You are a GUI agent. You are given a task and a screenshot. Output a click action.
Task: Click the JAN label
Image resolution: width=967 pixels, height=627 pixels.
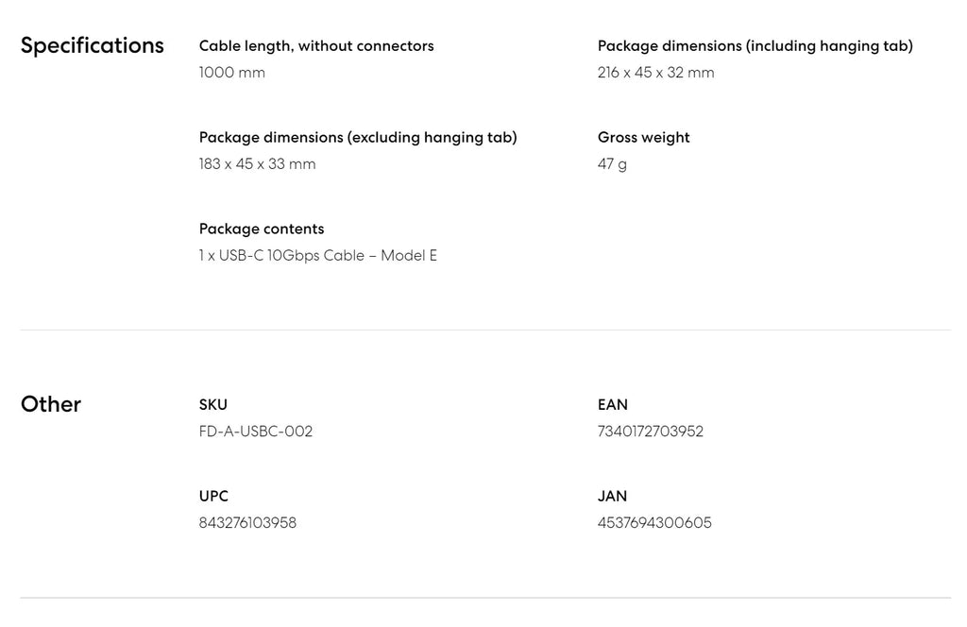click(x=612, y=497)
